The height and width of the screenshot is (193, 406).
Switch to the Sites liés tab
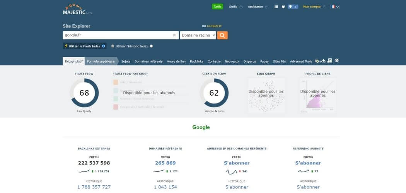(280, 61)
